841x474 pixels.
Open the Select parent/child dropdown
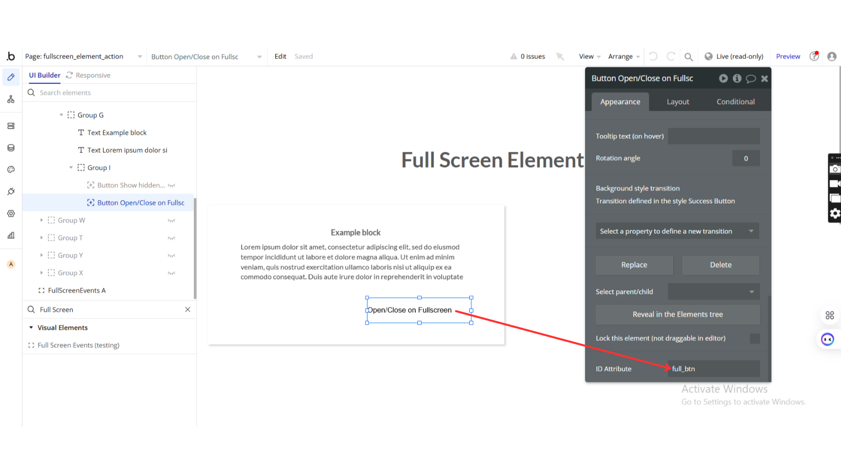pos(713,291)
